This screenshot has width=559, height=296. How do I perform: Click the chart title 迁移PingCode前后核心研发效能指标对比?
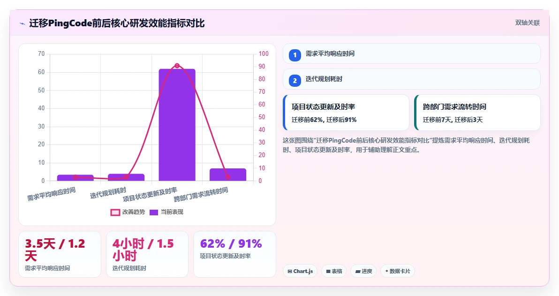117,23
